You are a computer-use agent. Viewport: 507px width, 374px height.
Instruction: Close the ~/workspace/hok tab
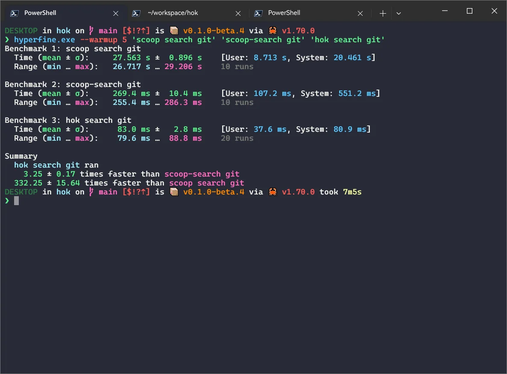tap(238, 13)
